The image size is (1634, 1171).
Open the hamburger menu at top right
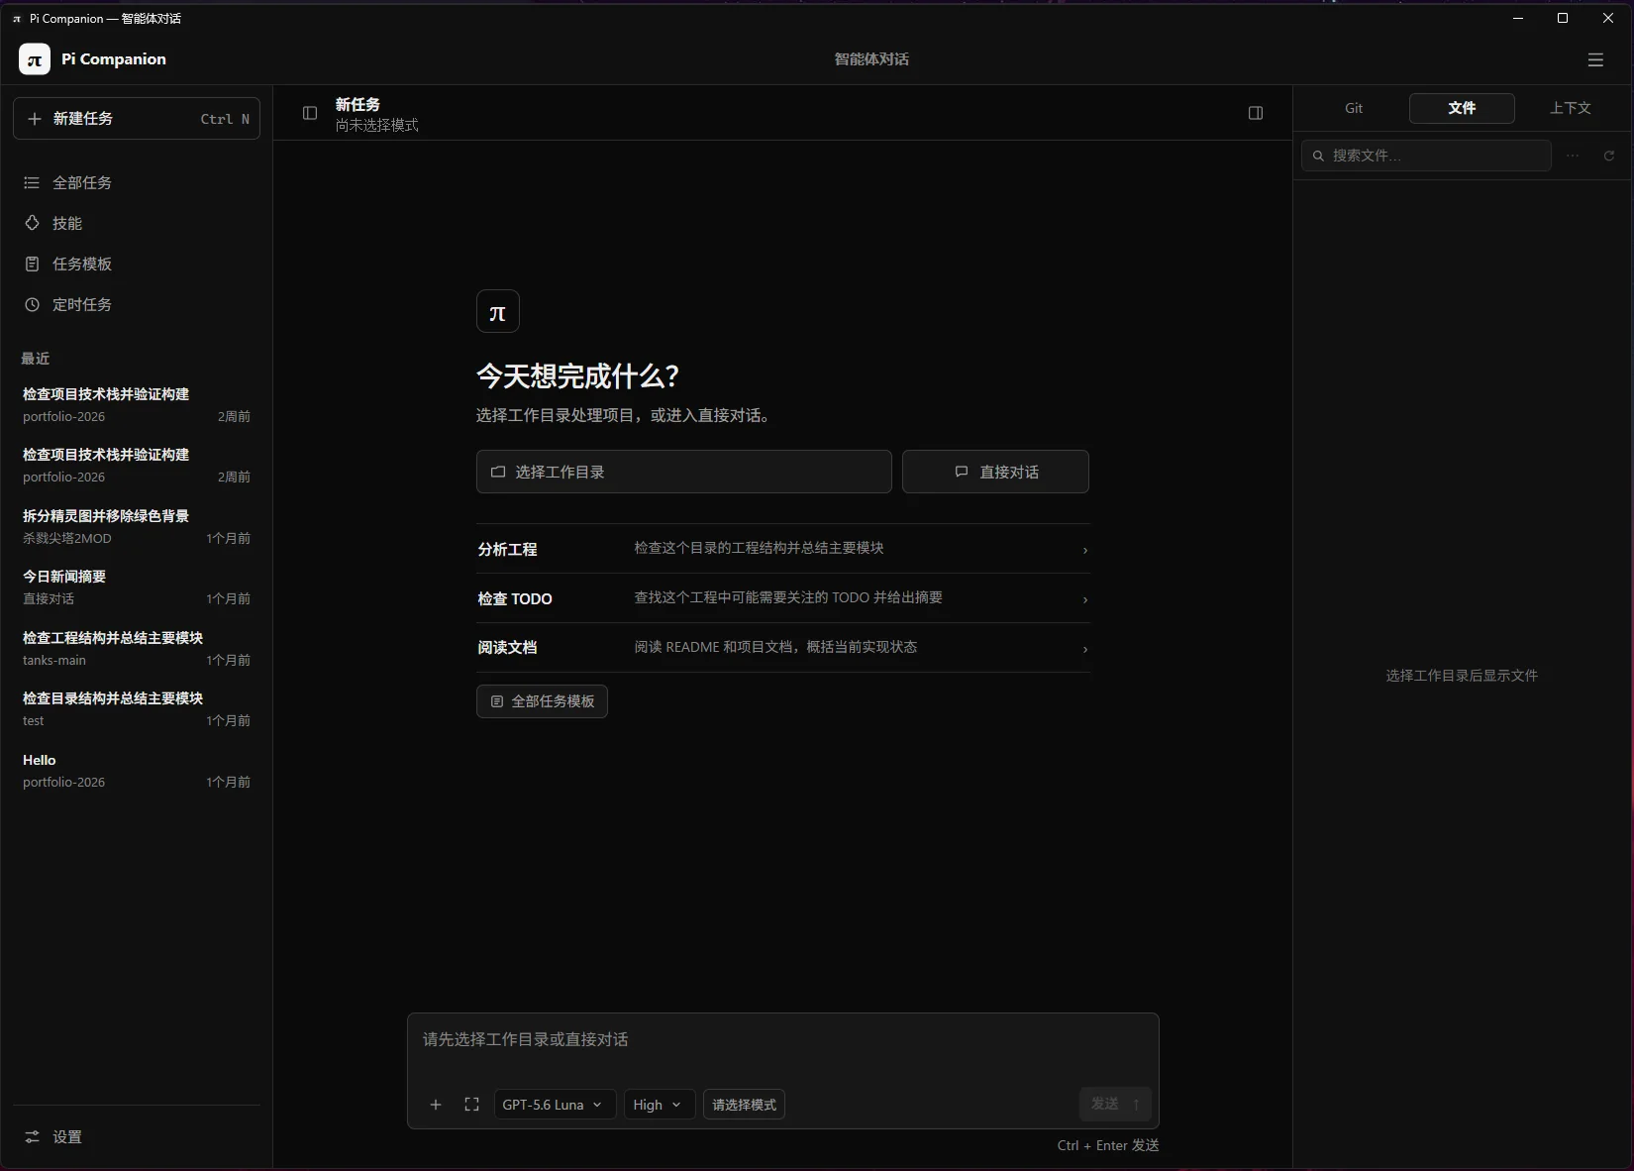[1595, 59]
